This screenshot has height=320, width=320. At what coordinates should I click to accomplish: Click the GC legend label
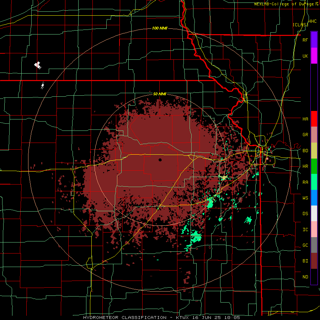305,245
